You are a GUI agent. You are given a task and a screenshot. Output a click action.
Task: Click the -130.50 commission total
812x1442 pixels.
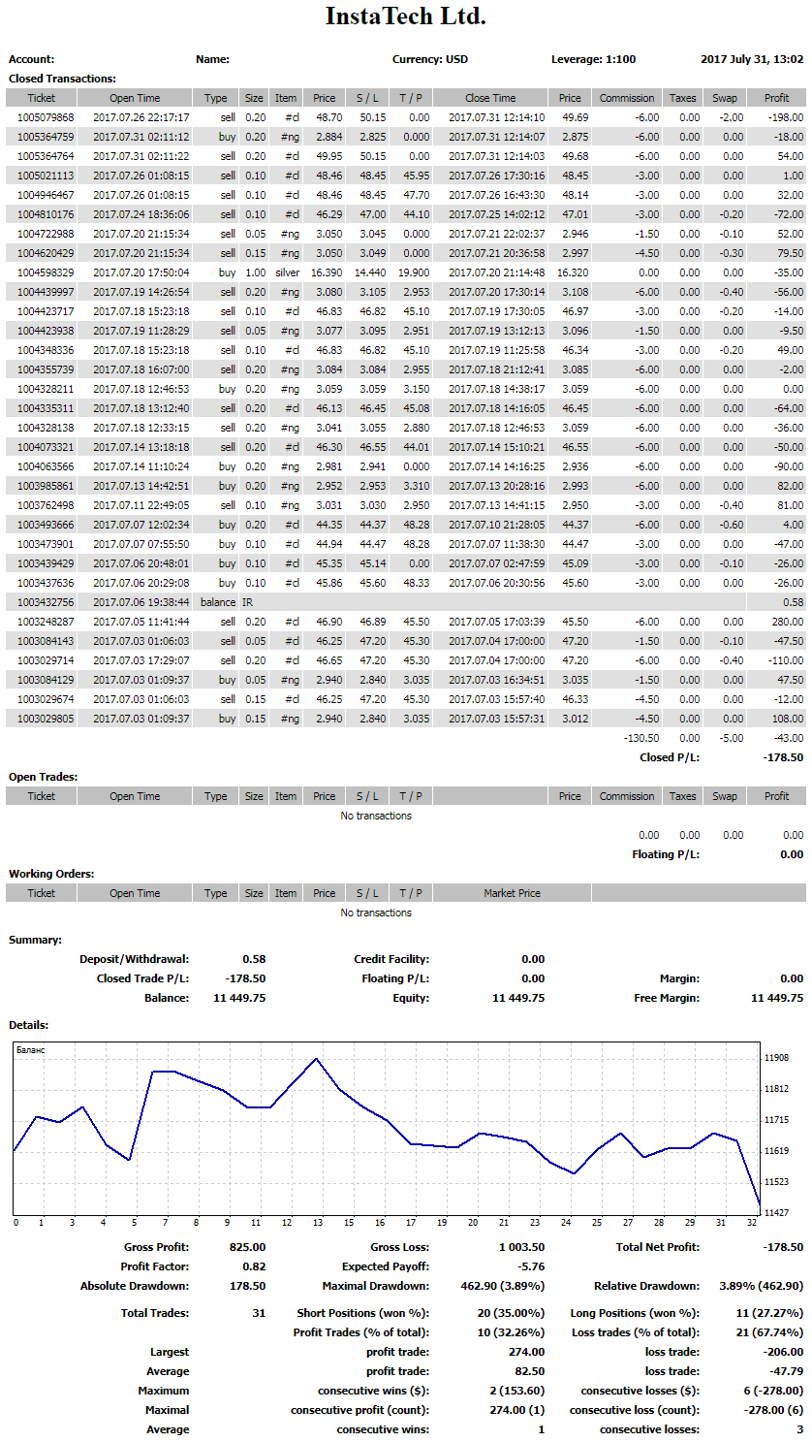(641, 738)
